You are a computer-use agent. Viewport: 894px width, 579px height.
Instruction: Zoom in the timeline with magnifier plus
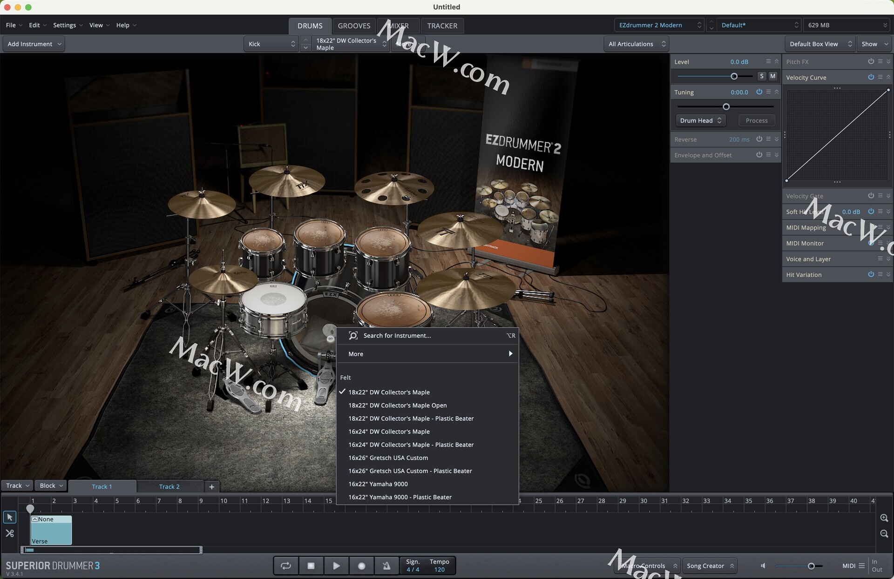[884, 518]
